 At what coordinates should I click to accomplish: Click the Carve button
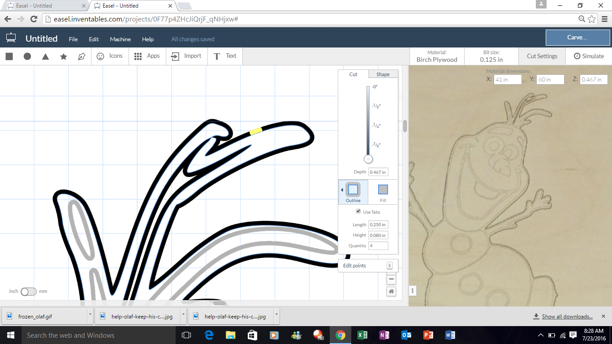577,38
